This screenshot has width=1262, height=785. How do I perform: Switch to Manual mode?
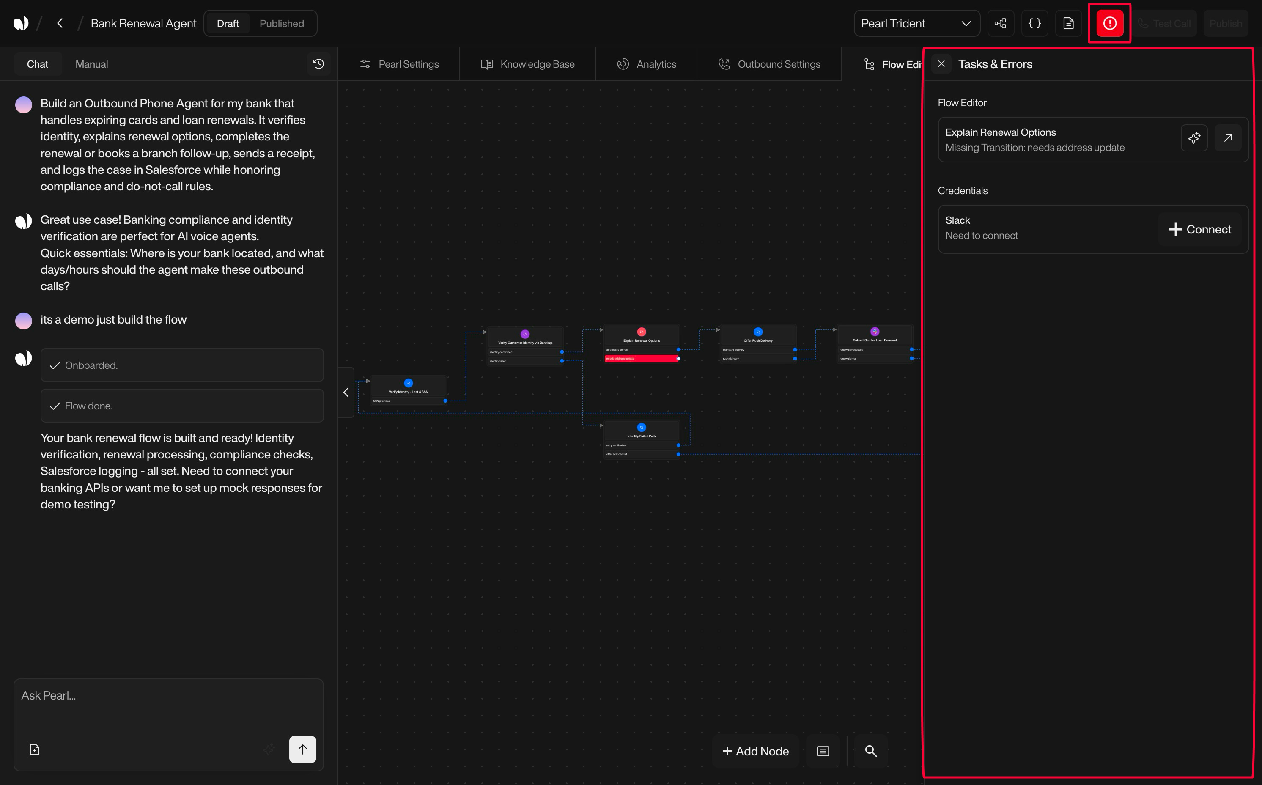click(x=91, y=64)
